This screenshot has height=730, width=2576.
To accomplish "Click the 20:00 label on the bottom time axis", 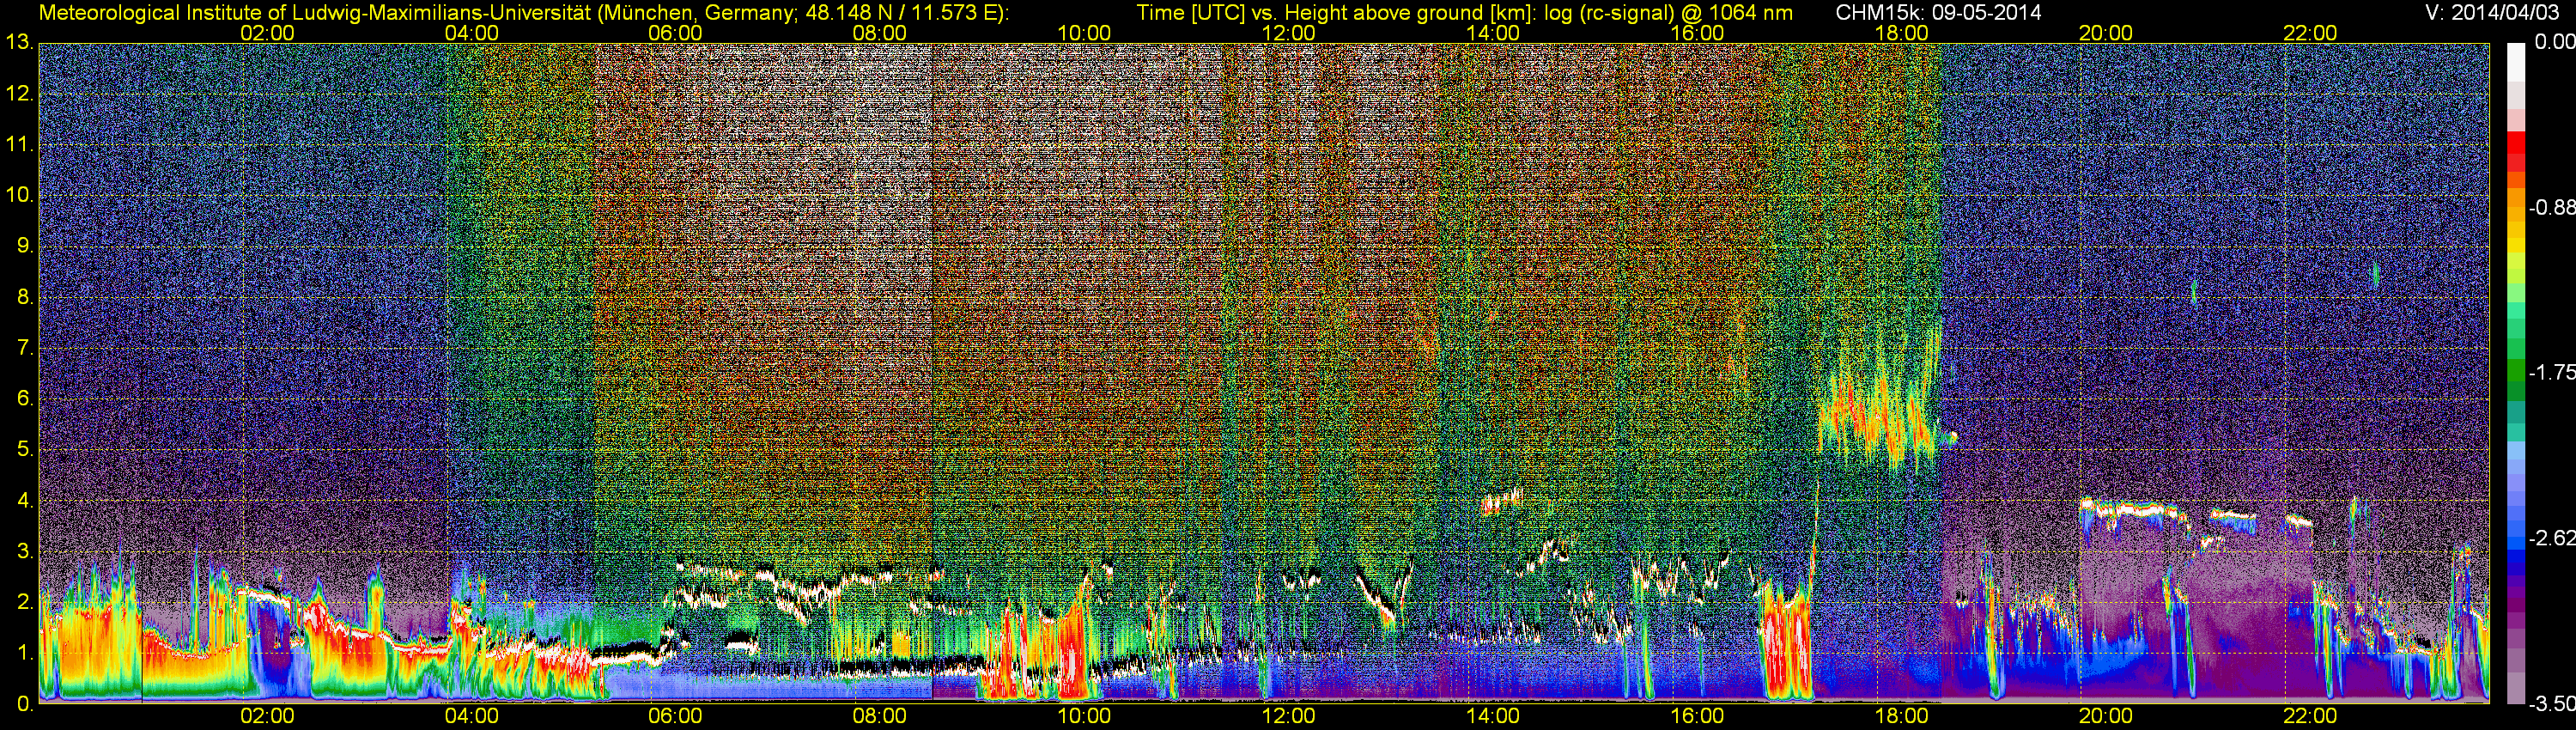I will pos(2106,717).
